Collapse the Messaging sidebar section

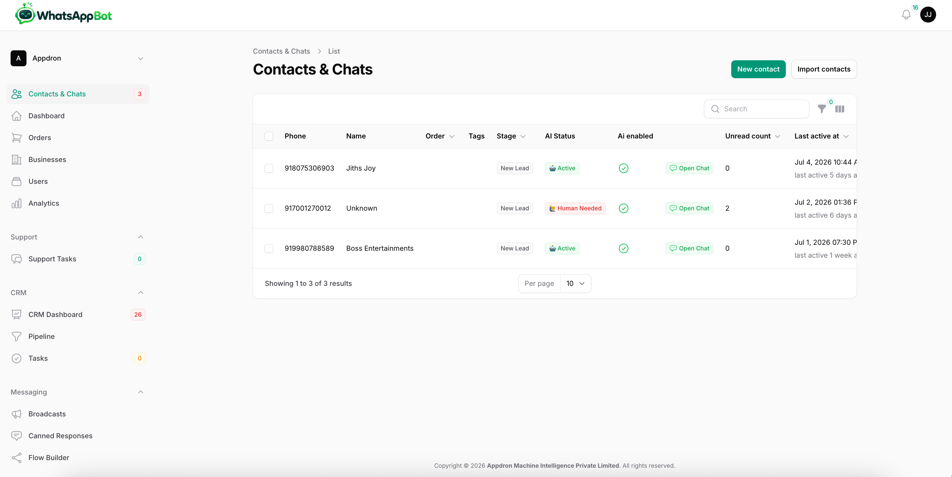[x=140, y=392]
